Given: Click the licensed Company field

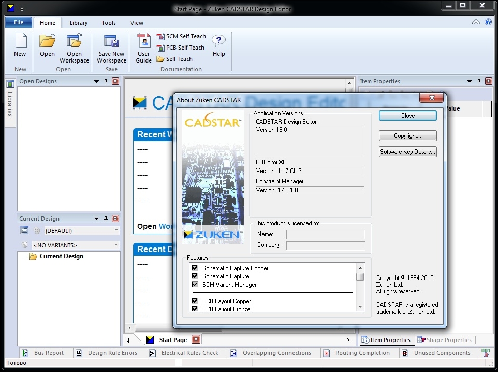Looking at the screenshot, I should [325, 245].
